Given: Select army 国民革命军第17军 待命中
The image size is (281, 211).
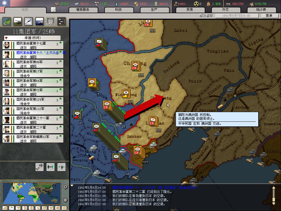Looking at the screenshot, I should click(x=33, y=73).
